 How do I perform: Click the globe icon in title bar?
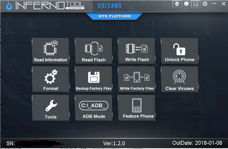point(177,4)
